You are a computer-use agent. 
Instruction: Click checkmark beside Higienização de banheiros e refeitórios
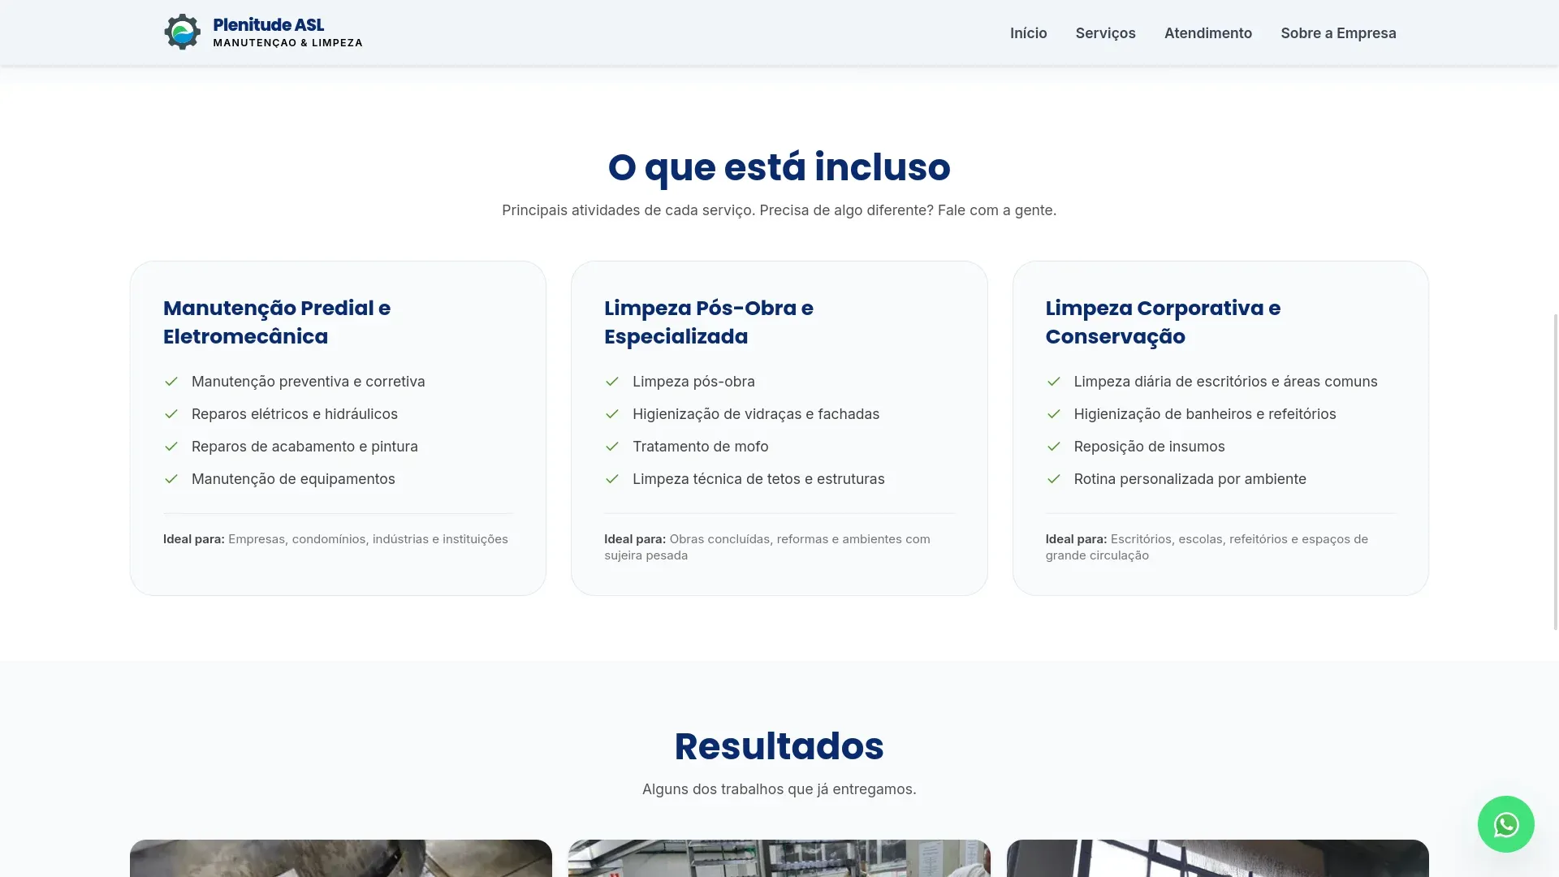click(1054, 414)
